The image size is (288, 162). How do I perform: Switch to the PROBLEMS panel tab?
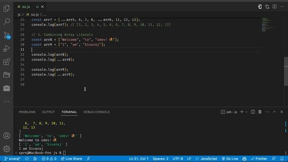[27, 112]
